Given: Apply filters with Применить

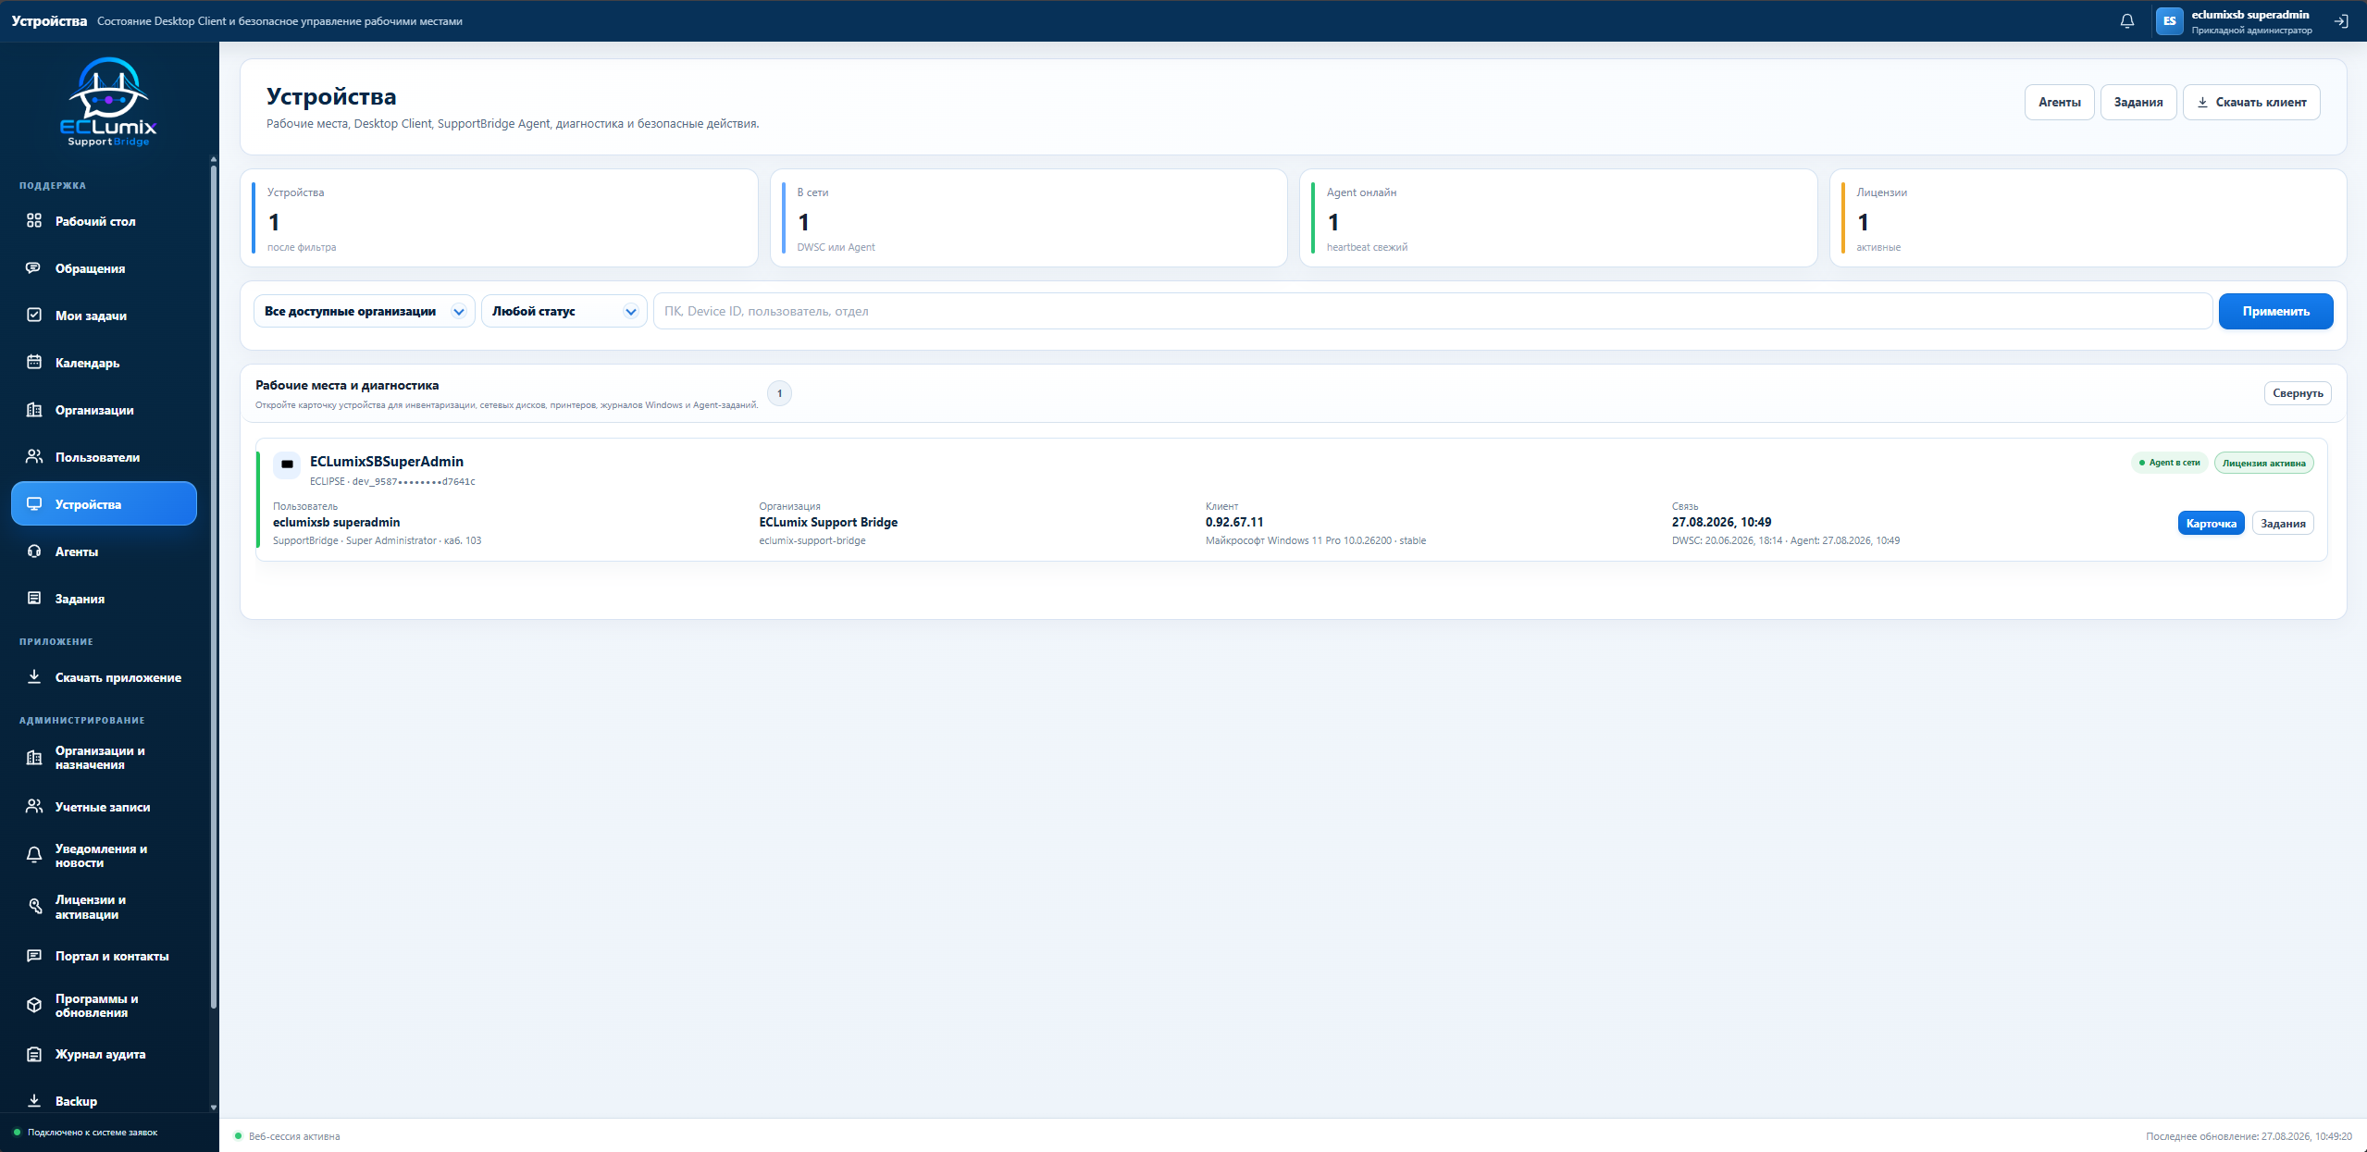Looking at the screenshot, I should [2275, 311].
